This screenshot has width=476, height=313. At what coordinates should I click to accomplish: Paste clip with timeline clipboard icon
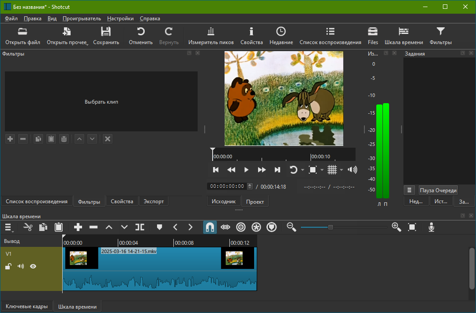59,227
